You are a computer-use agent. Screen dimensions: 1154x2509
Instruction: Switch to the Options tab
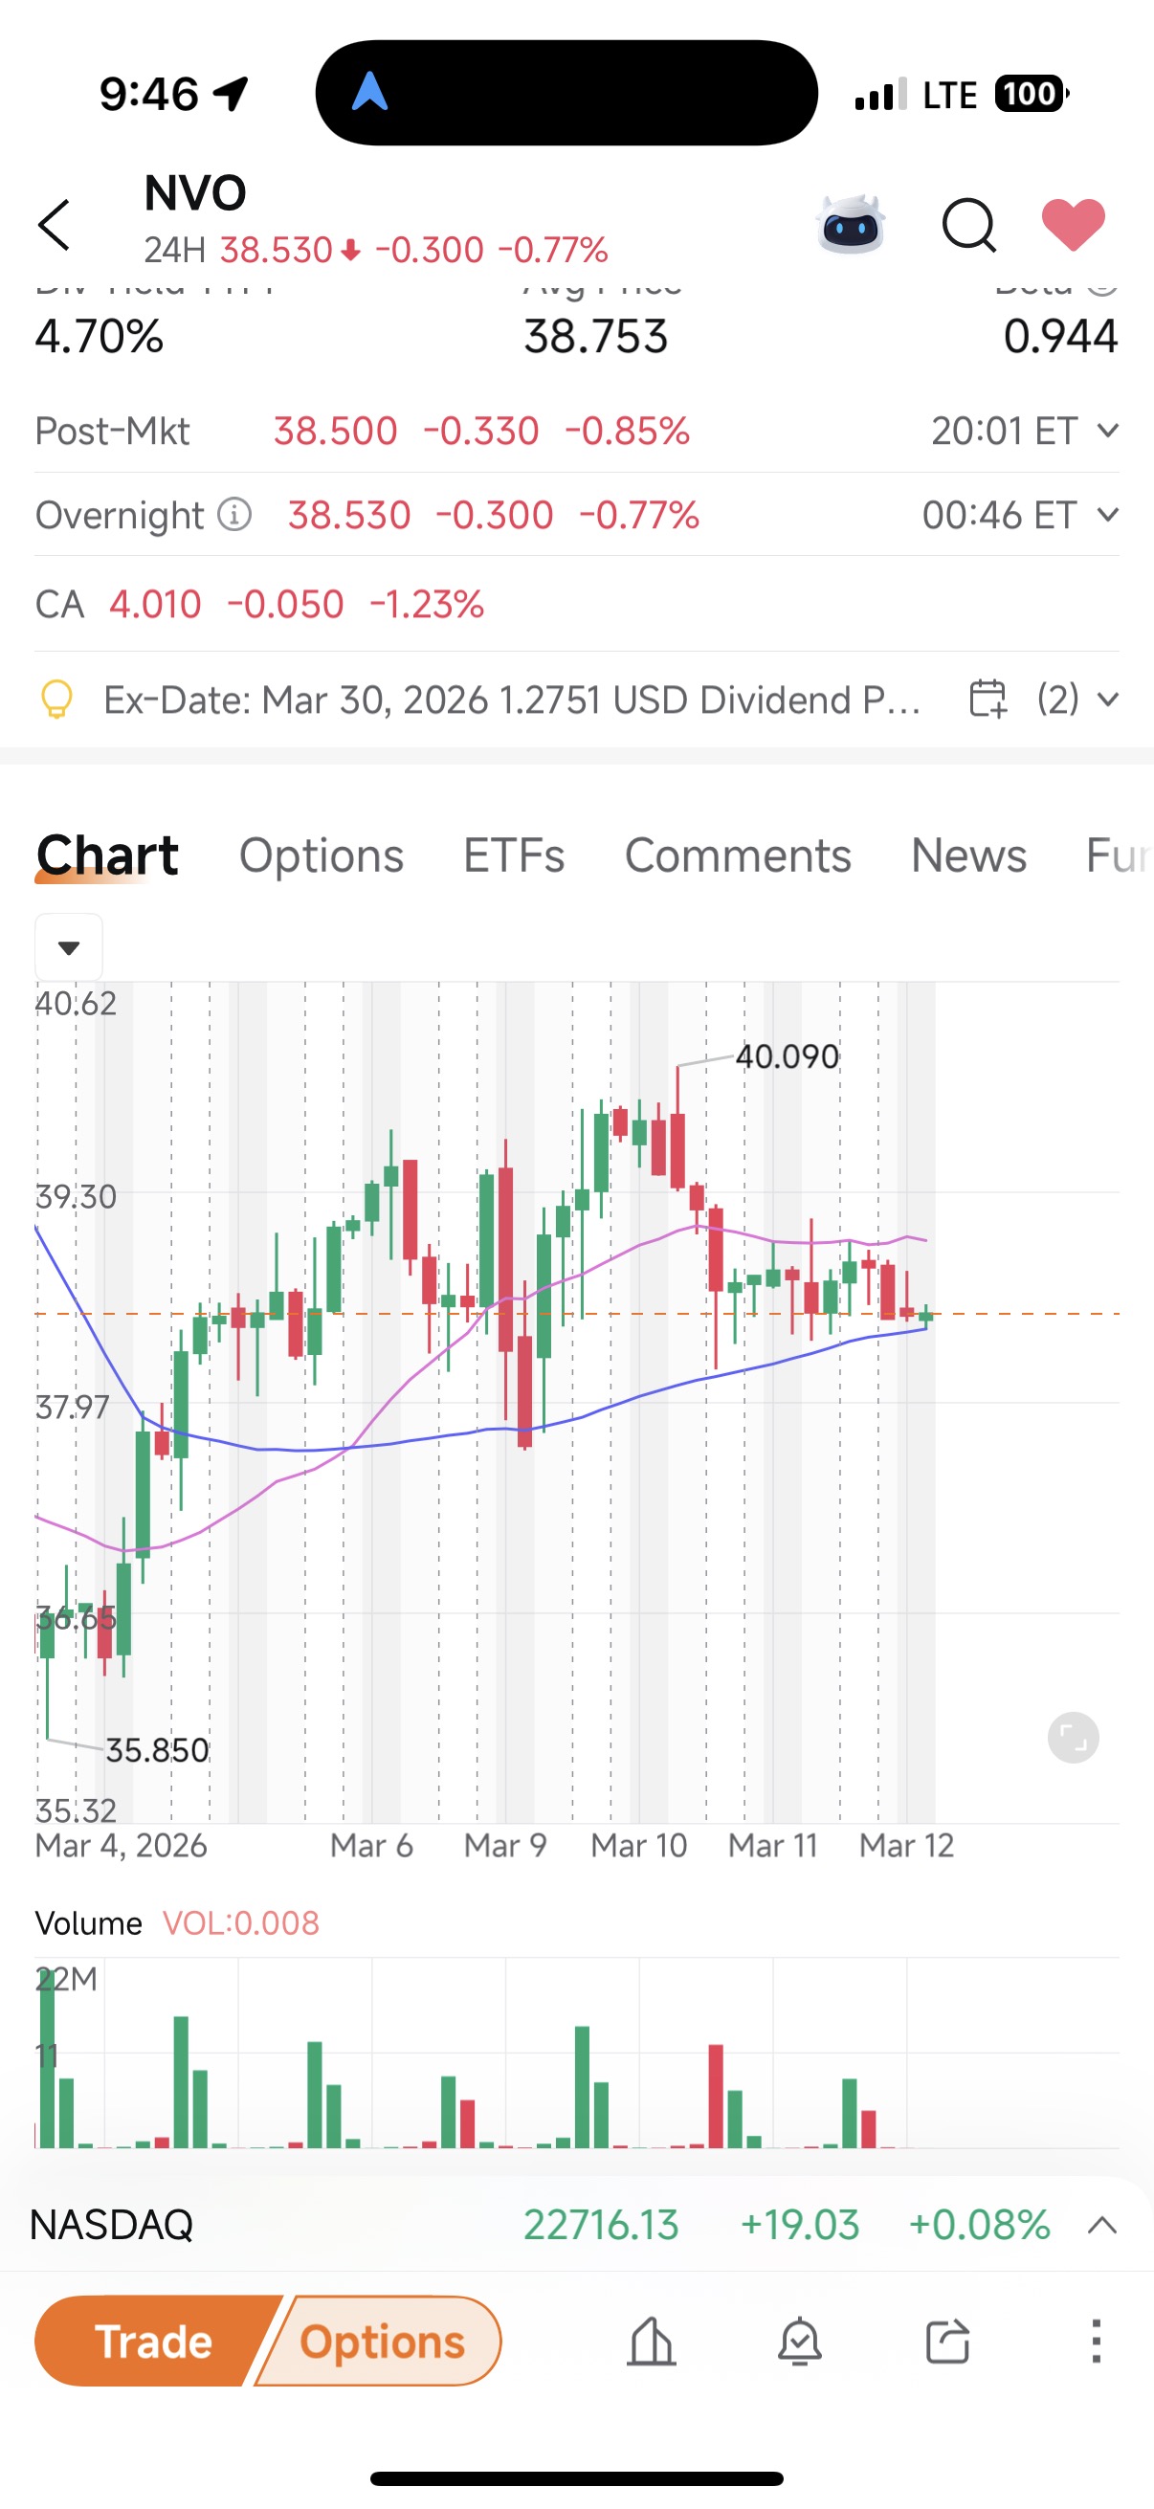(322, 856)
